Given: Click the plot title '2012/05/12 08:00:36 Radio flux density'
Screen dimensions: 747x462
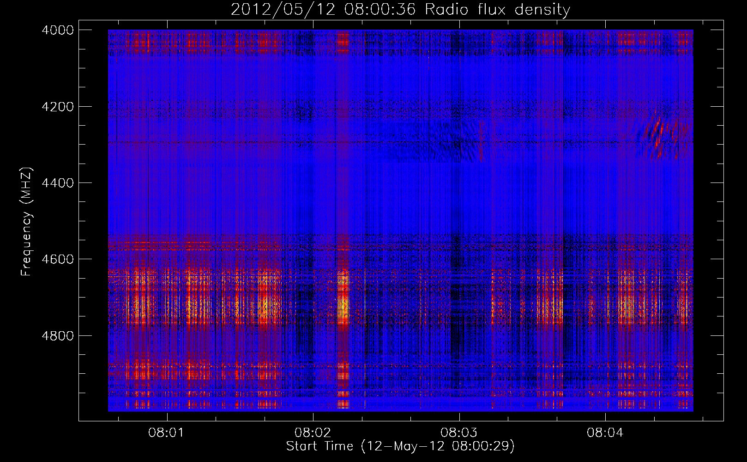Looking at the screenshot, I should (x=400, y=10).
